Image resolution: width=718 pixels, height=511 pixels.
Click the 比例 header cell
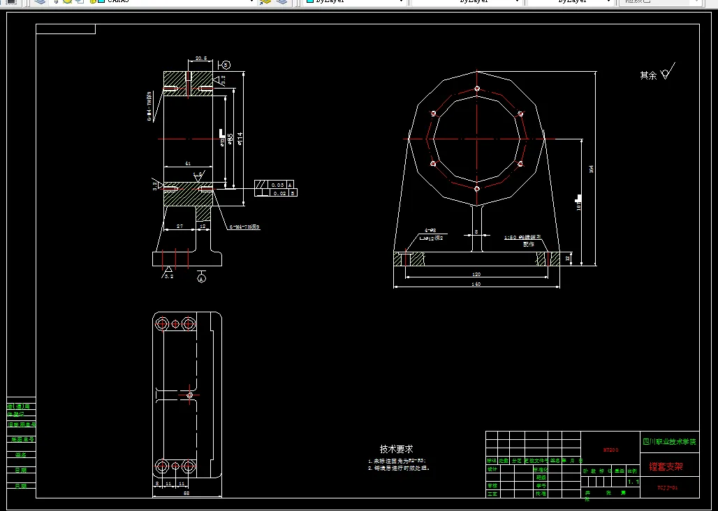click(x=632, y=471)
